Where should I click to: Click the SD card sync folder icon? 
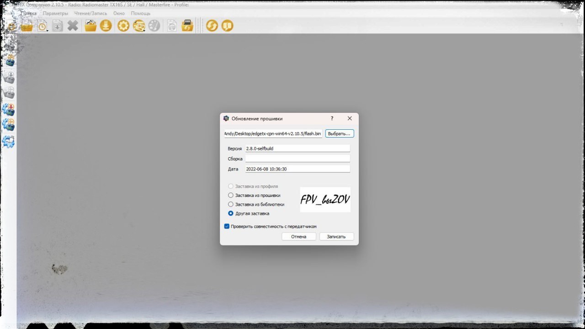(x=187, y=26)
